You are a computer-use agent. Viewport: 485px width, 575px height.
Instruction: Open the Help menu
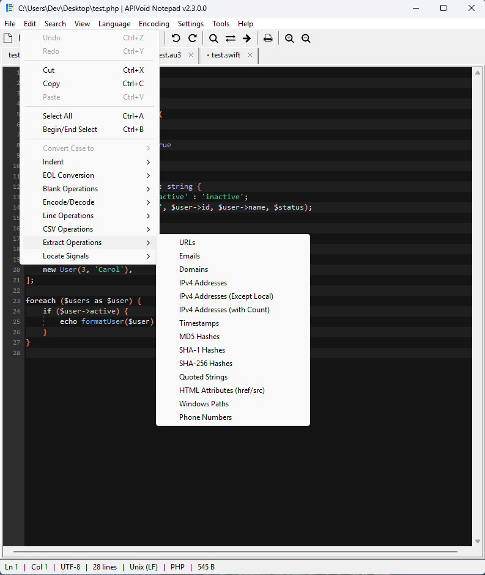coord(245,23)
